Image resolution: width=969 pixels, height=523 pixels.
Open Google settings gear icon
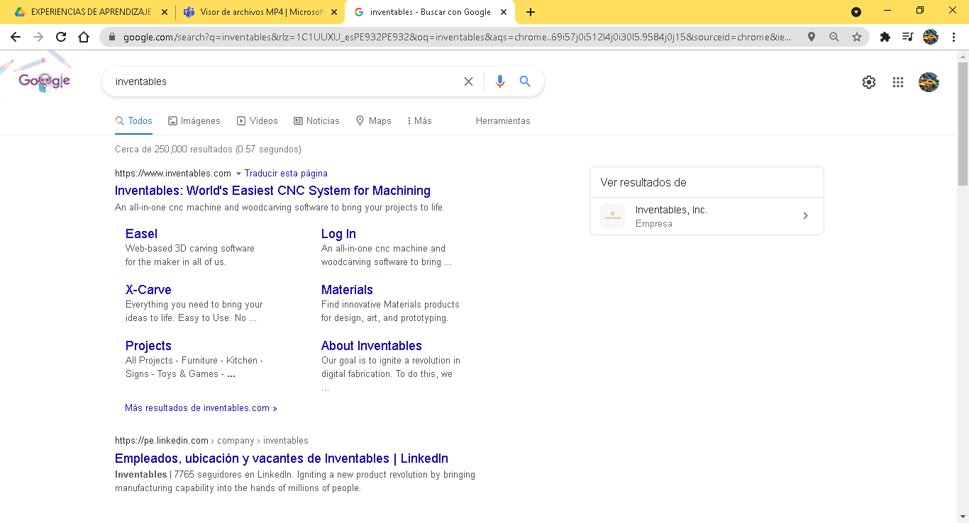pos(869,82)
